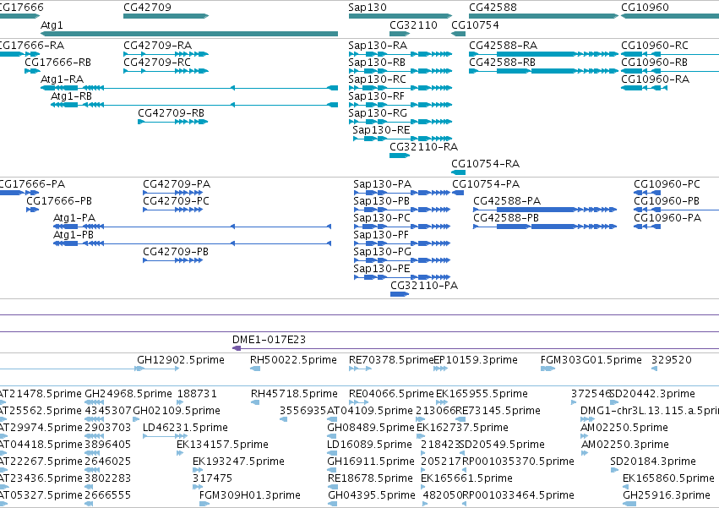Select EST GH24968.5prime

pyautogui.click(x=92, y=402)
